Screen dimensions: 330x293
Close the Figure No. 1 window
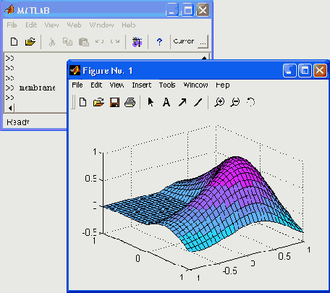pos(320,71)
